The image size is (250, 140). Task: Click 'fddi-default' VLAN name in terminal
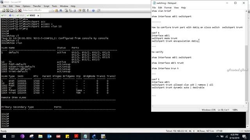pyautogui.click(x=17, y=64)
